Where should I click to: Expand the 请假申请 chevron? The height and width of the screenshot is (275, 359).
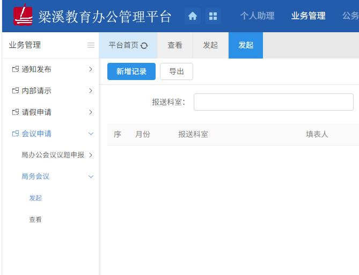[x=91, y=112]
